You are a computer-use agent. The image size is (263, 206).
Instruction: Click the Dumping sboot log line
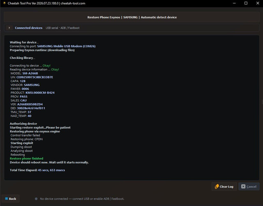(x=21, y=147)
